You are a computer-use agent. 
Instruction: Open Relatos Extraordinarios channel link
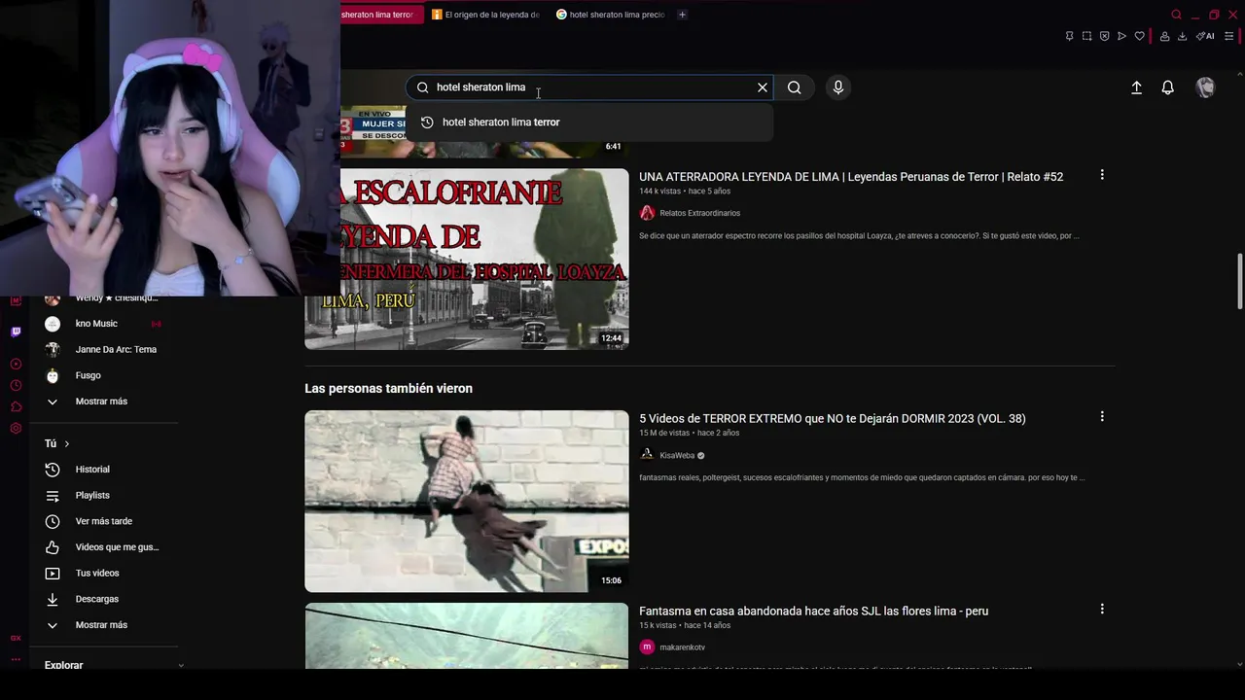pos(699,213)
